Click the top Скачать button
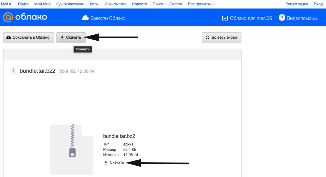 click(x=71, y=37)
